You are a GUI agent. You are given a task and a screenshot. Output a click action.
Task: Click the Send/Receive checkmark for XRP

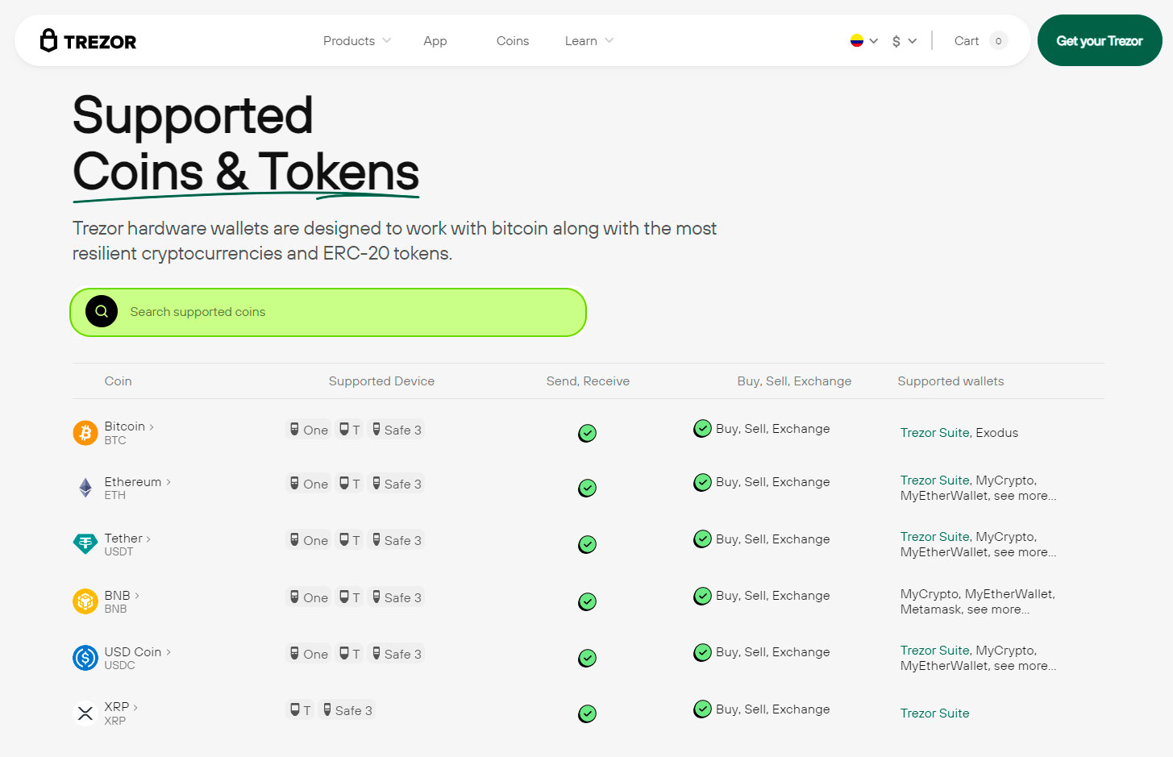(587, 713)
